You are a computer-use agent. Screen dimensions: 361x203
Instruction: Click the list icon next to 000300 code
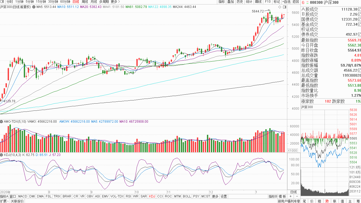pos(307,2)
